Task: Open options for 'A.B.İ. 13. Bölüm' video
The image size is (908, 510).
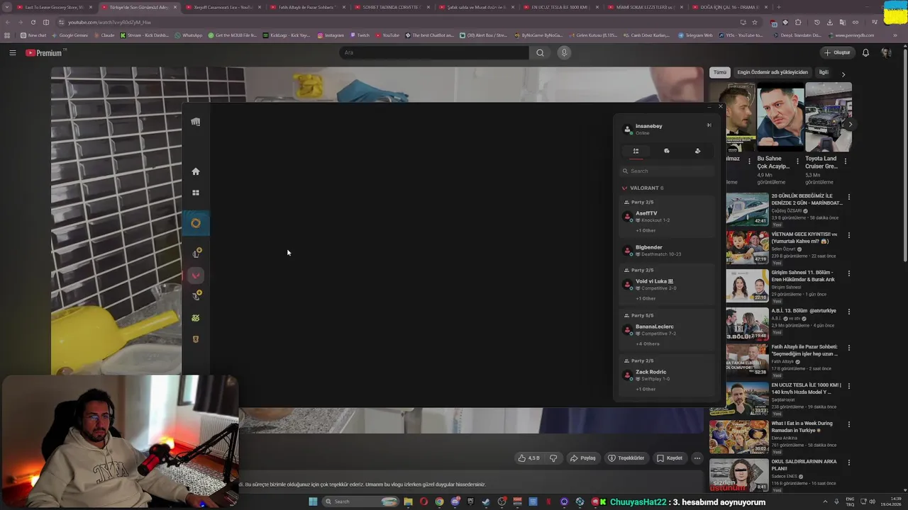Action: coord(848,312)
